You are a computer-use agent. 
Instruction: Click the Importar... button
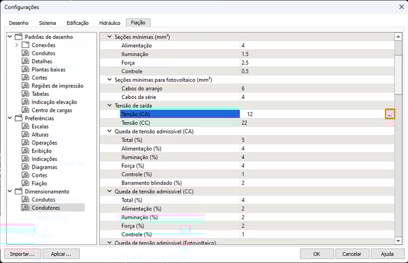(22, 254)
